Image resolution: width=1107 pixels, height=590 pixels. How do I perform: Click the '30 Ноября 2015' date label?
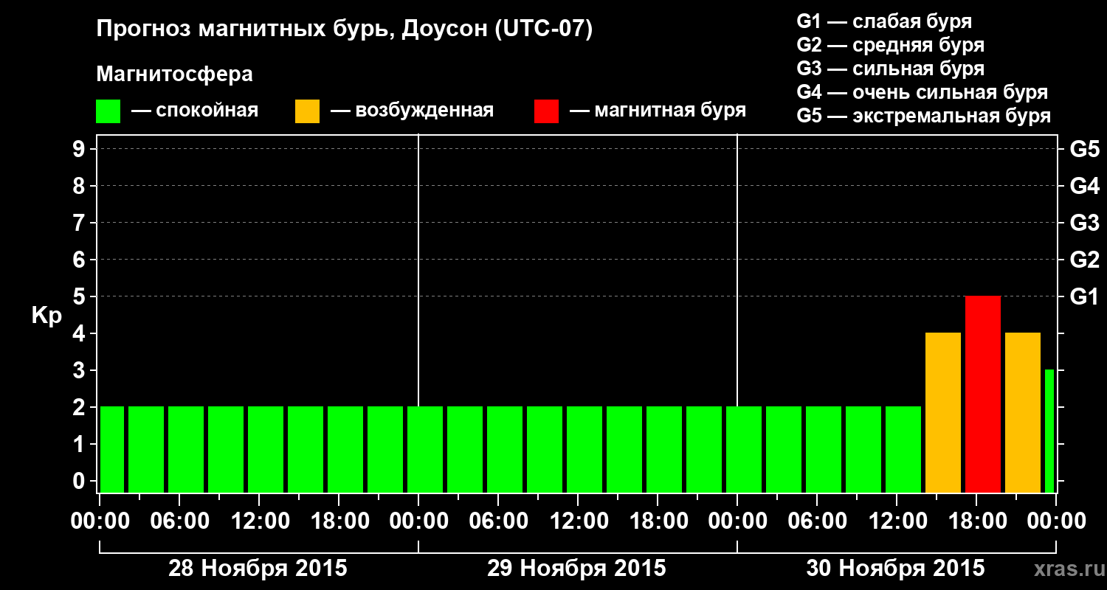coord(895,569)
